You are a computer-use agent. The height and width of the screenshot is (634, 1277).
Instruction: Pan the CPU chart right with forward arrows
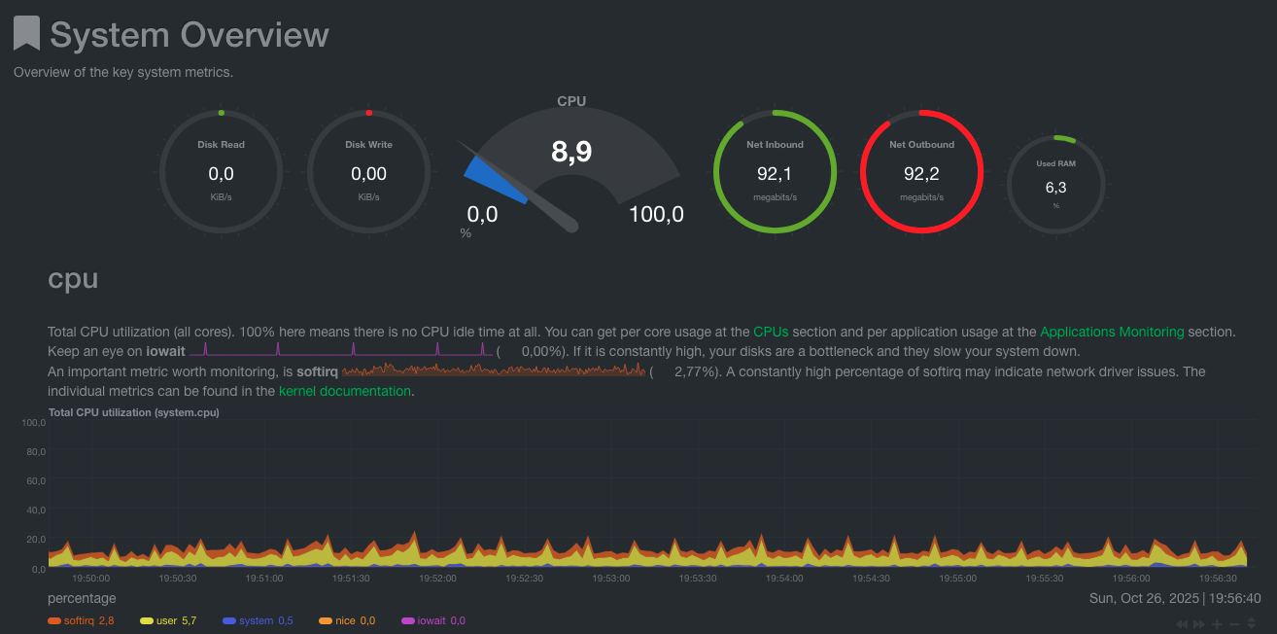pos(1199,623)
